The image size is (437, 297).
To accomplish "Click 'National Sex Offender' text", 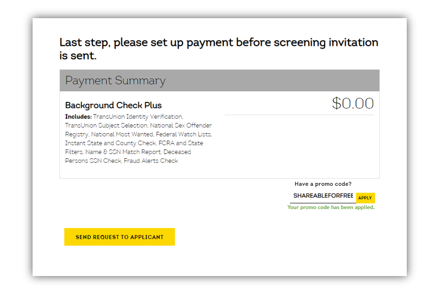I will pos(181,126).
